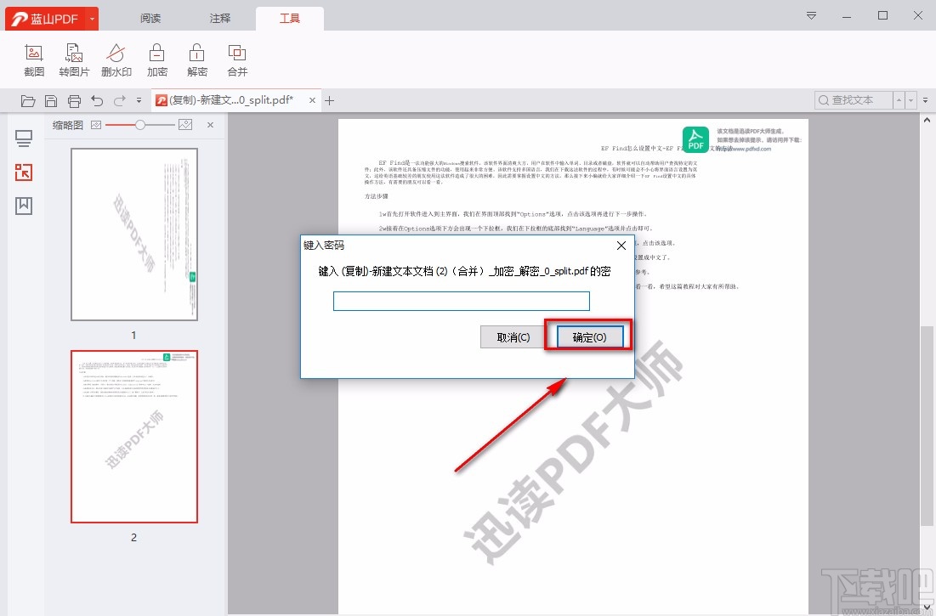The height and width of the screenshot is (616, 936).
Task: Expand the toolbar overflow chevron
Action: click(139, 100)
